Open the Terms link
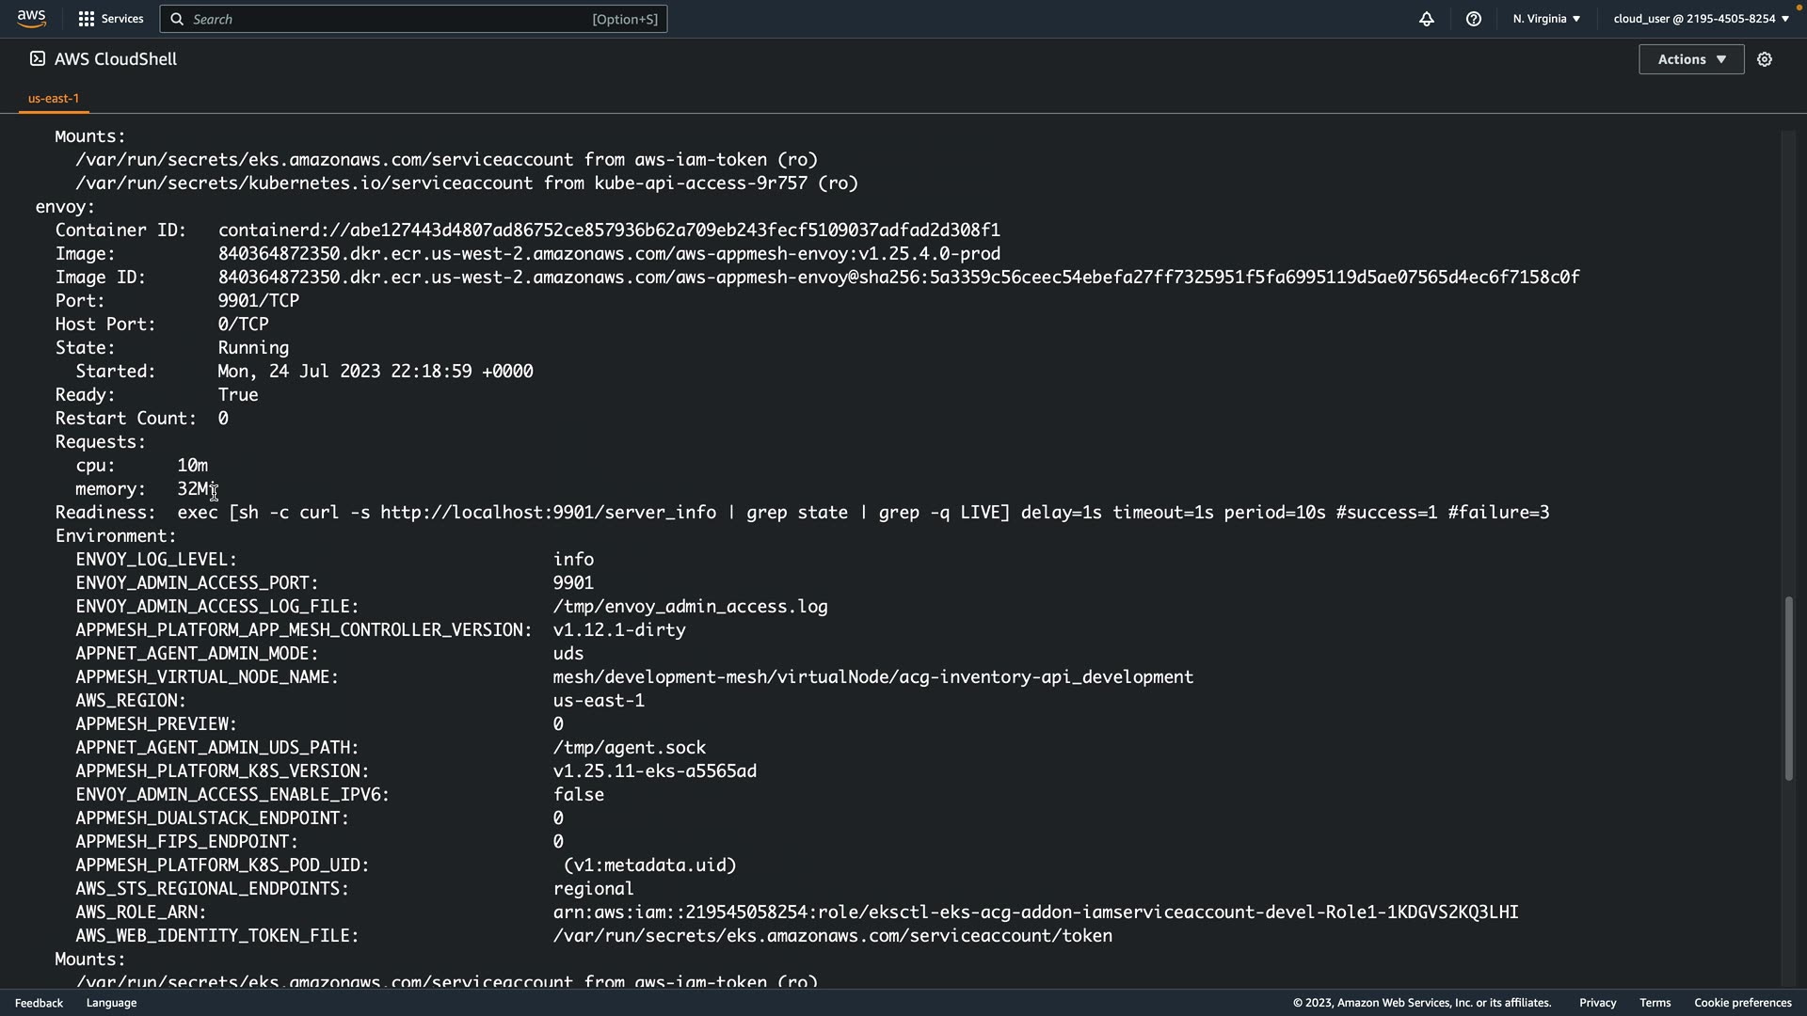Screen dimensions: 1807x1016 coord(1655,1003)
